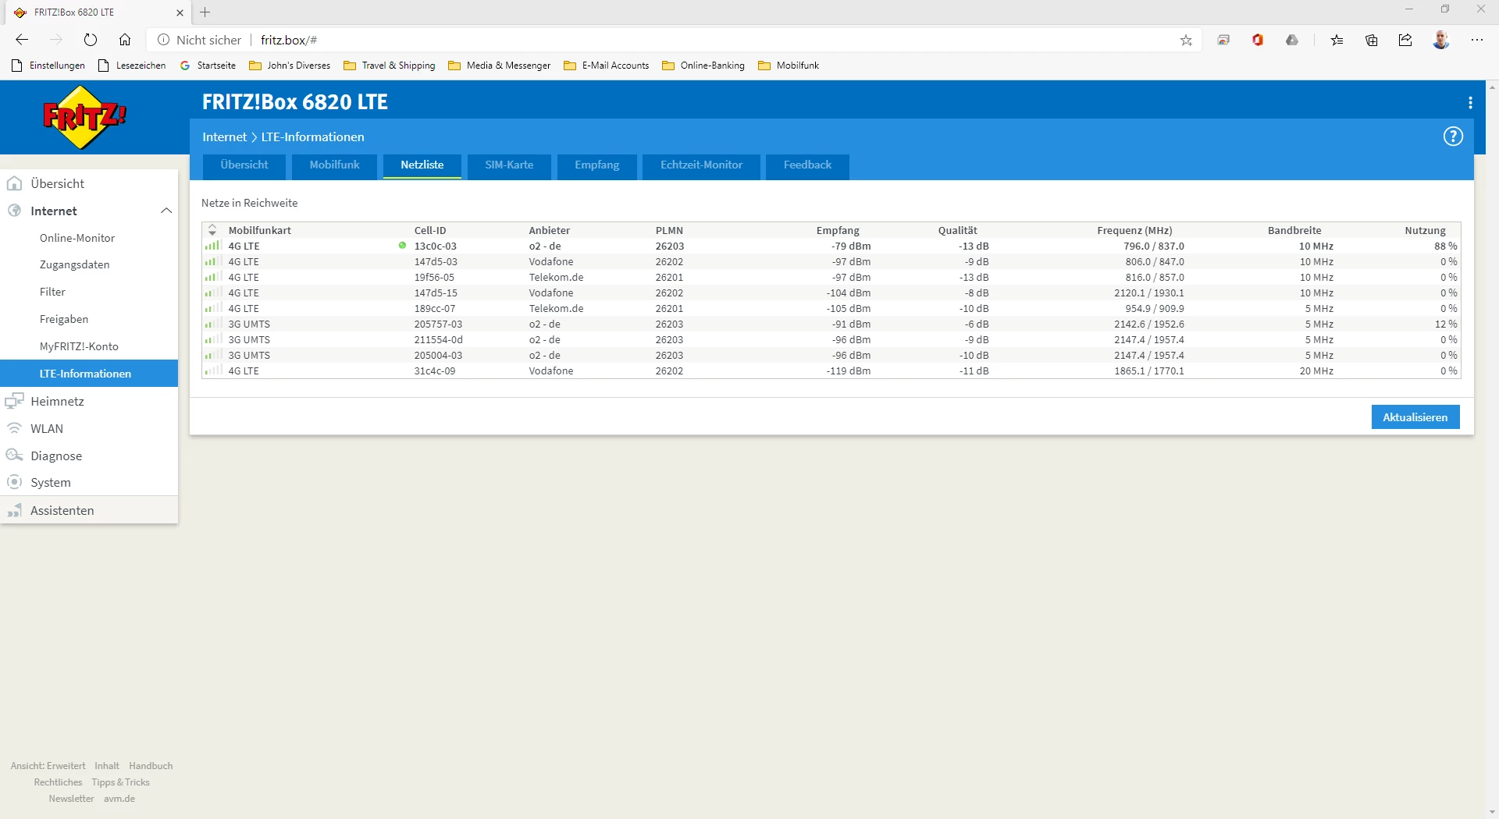Sort table using column sort arrows
Viewport: 1499px width, 819px height.
tap(212, 230)
